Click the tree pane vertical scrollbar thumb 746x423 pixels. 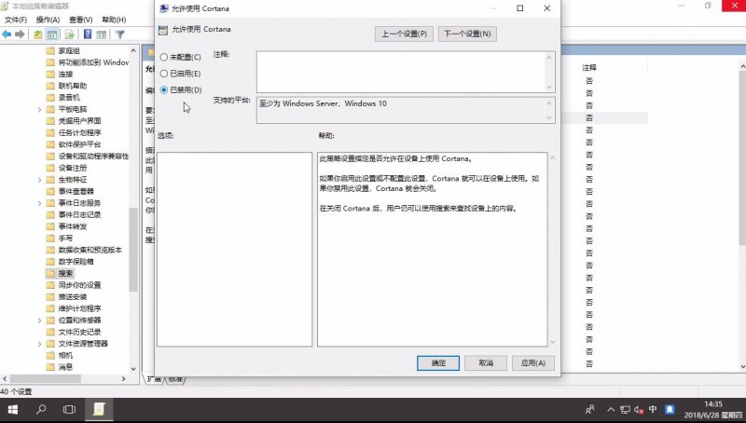[x=133, y=250]
